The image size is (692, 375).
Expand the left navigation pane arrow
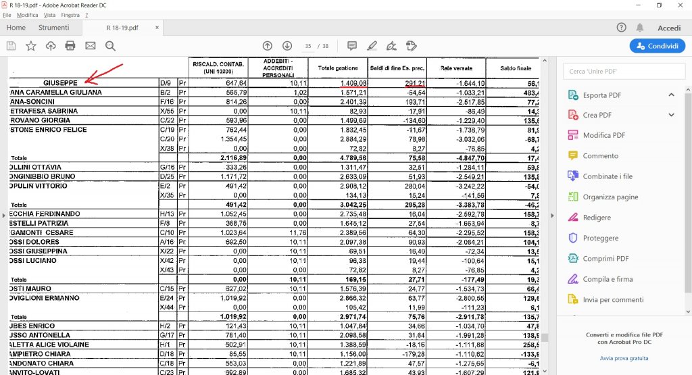[3, 216]
